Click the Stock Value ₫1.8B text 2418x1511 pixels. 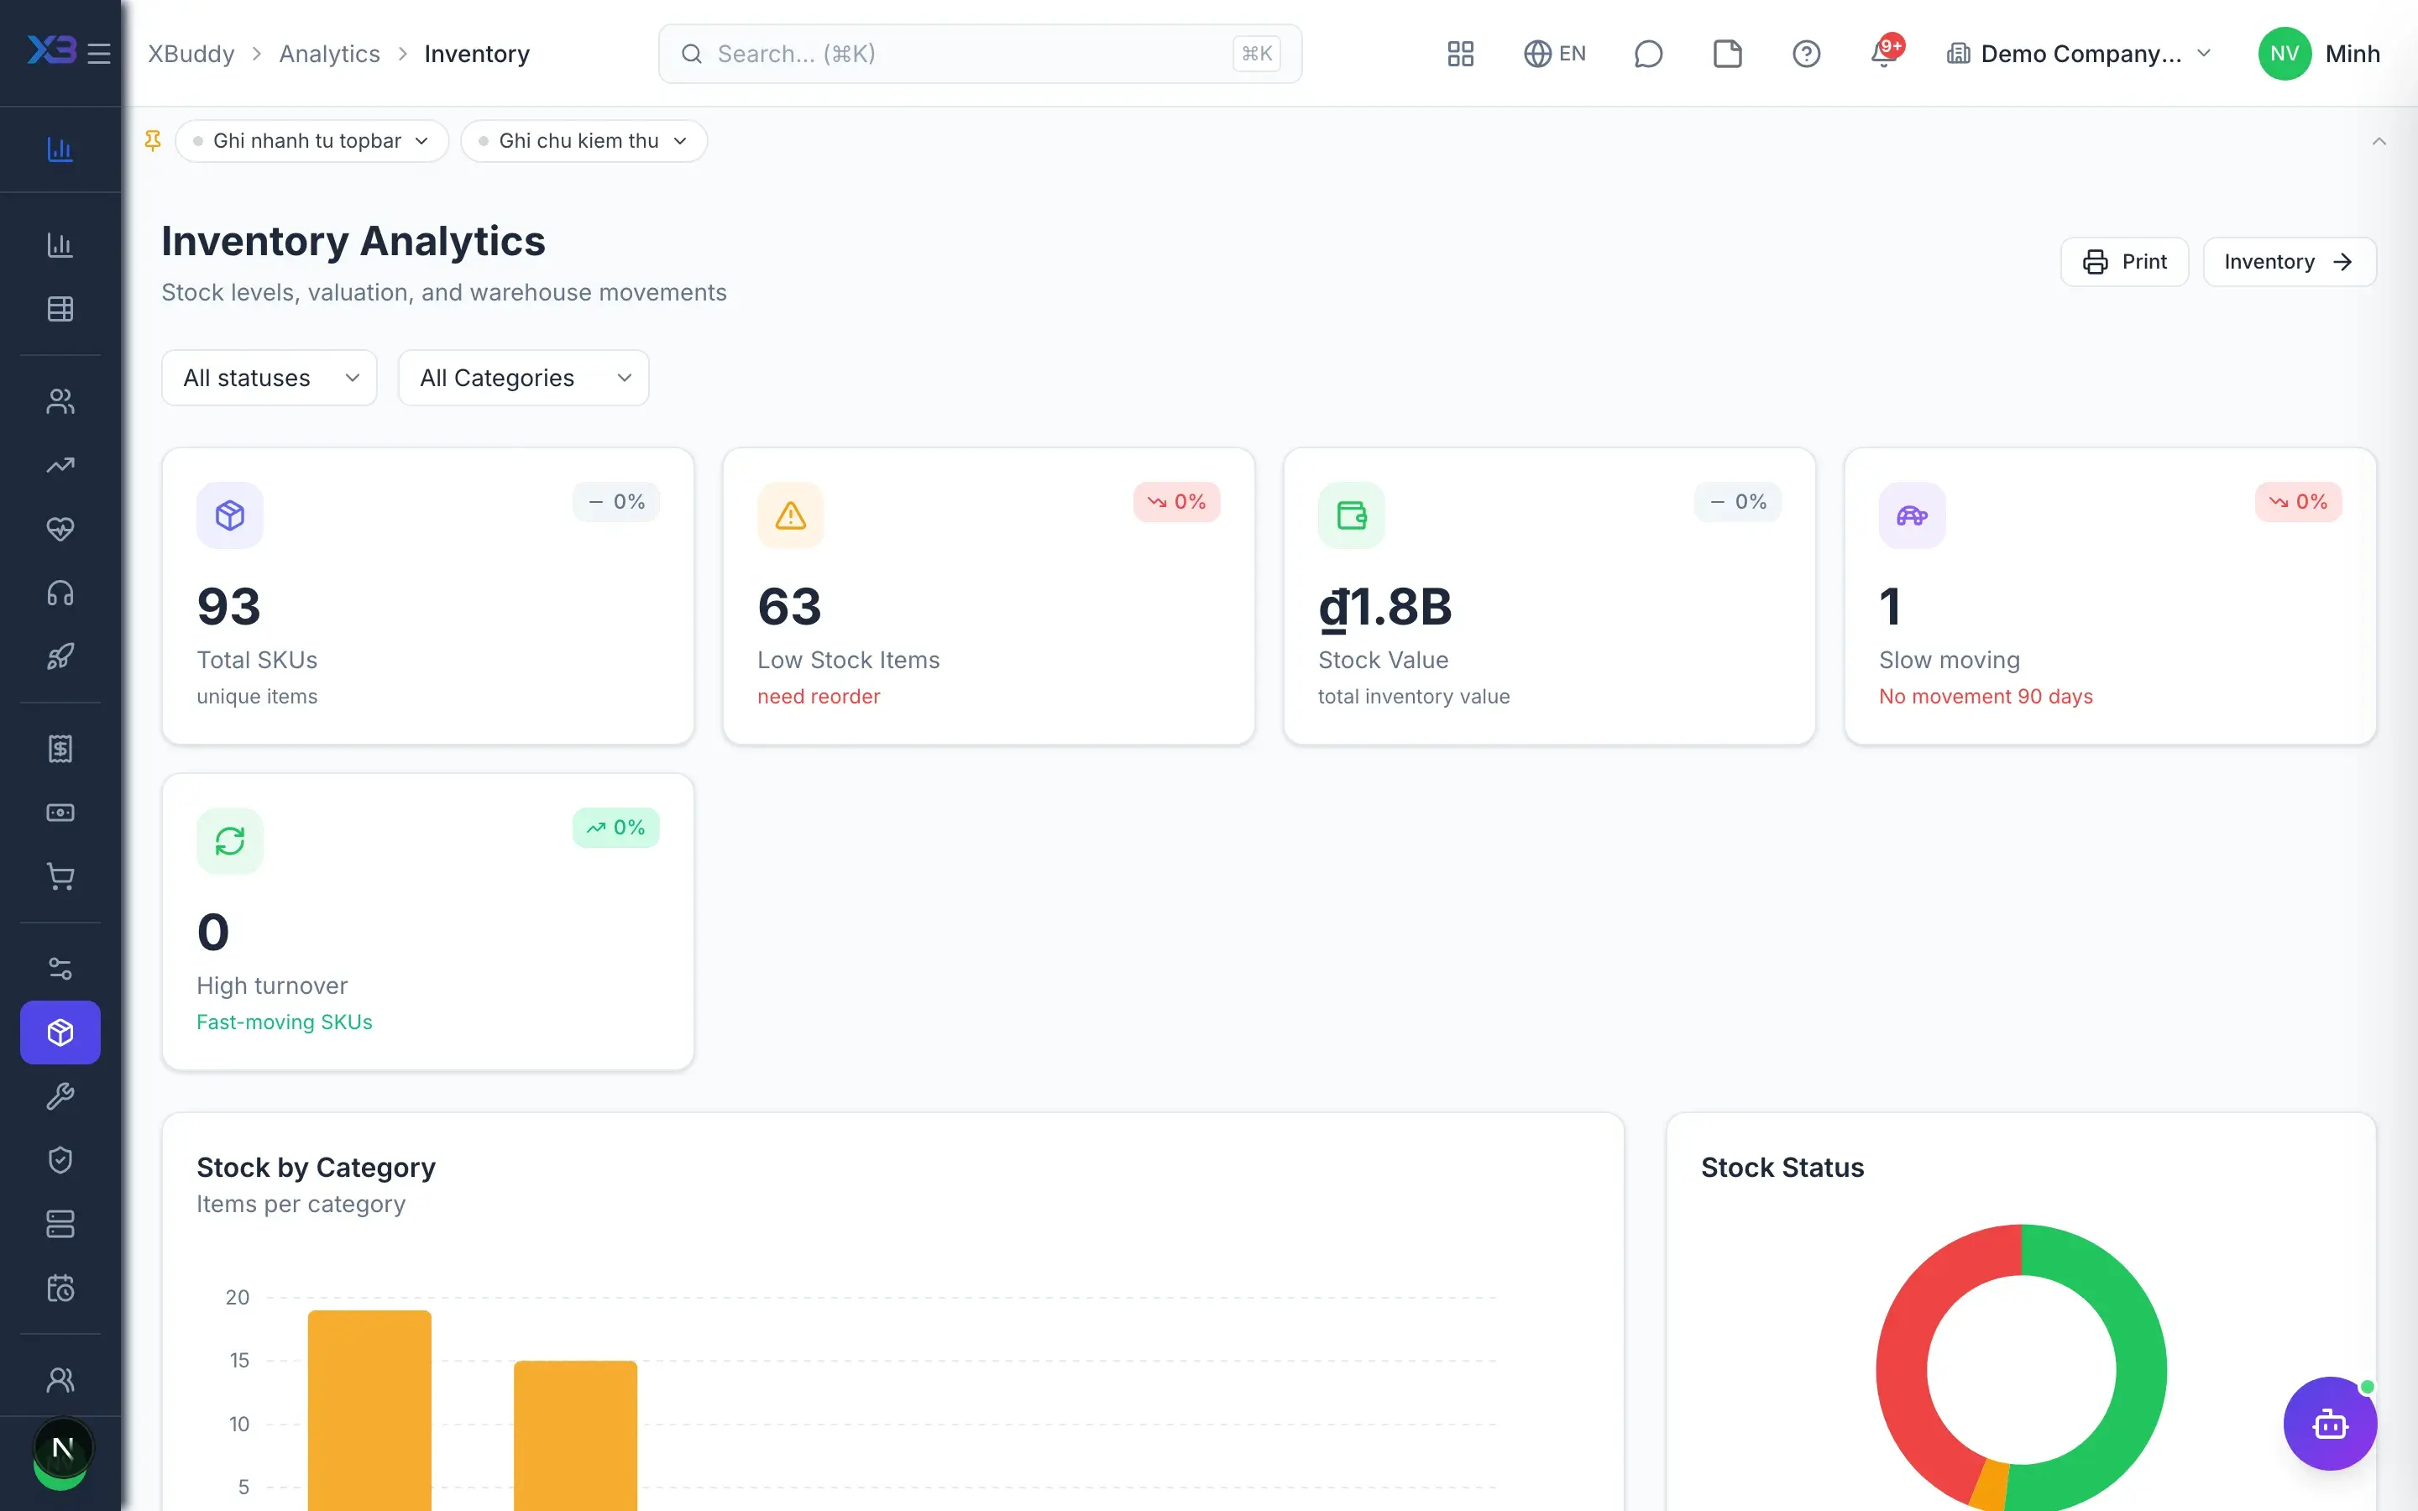[1384, 607]
